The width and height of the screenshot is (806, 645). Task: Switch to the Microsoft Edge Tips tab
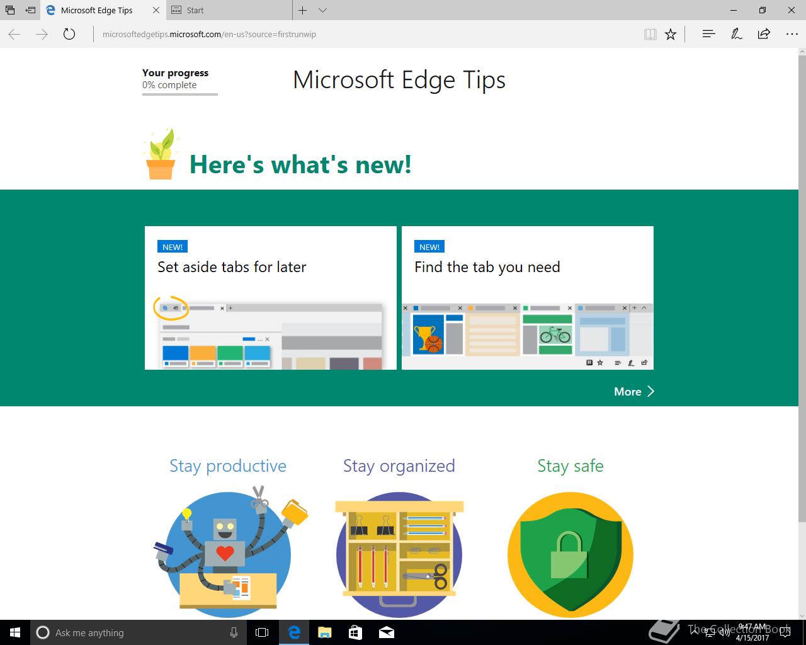pos(96,10)
